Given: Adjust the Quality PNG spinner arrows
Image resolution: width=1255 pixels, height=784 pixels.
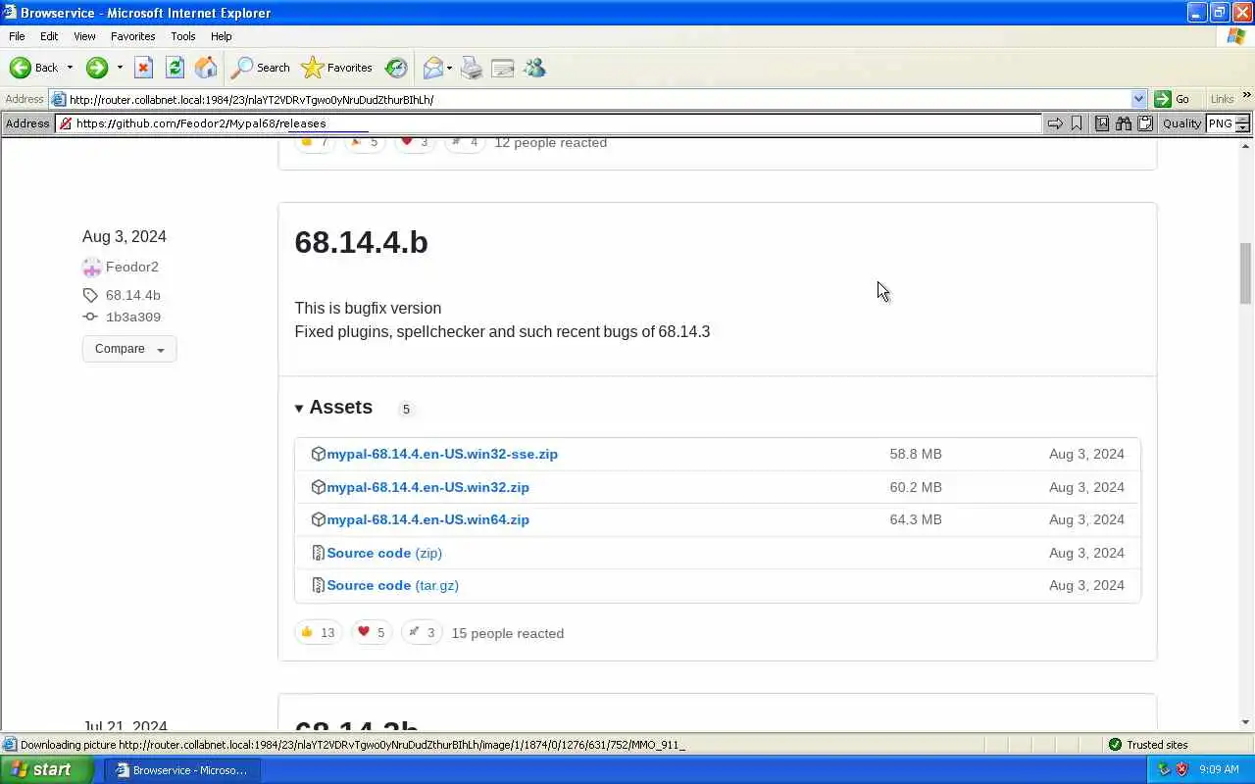Looking at the screenshot, I should (x=1242, y=123).
